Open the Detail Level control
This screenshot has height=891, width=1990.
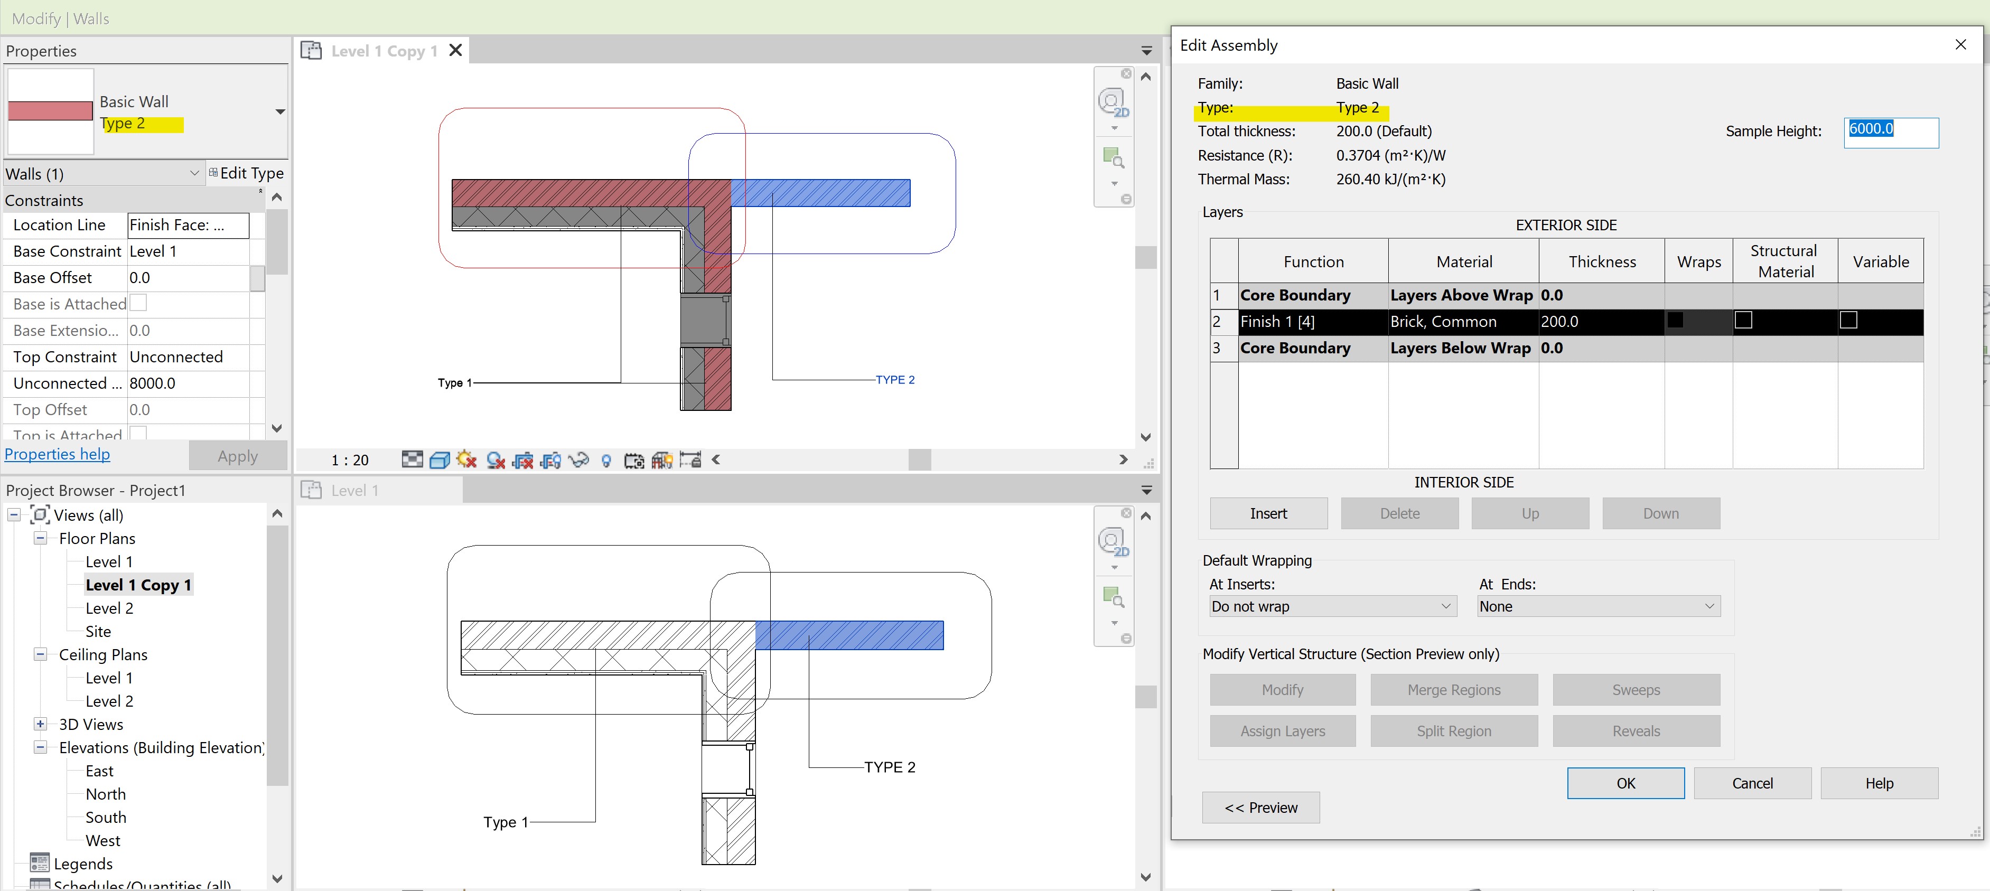[412, 460]
